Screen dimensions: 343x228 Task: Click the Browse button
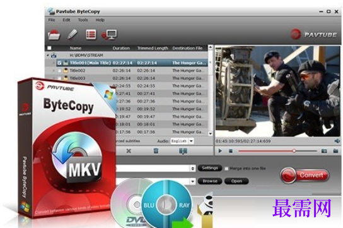click(x=210, y=181)
